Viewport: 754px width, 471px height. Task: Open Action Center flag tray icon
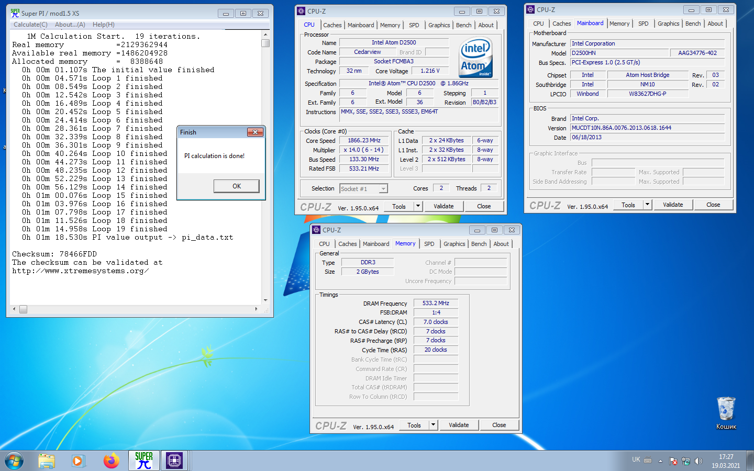(x=673, y=461)
